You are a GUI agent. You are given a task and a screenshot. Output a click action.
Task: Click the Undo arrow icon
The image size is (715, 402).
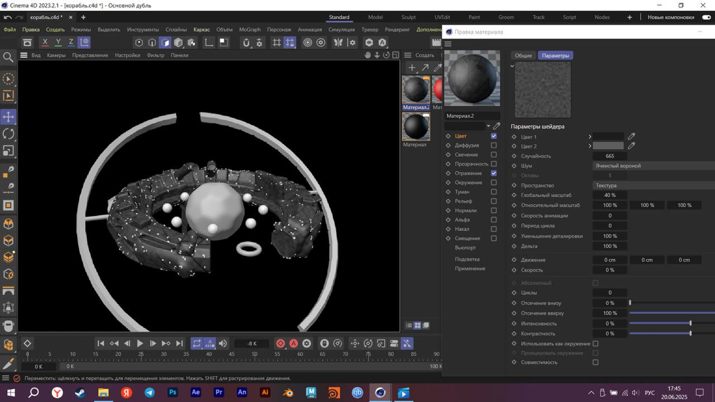click(8, 17)
